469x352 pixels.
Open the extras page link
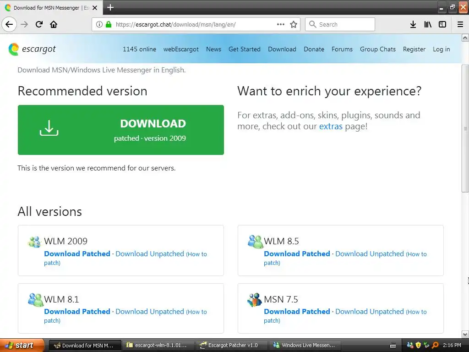(331, 126)
